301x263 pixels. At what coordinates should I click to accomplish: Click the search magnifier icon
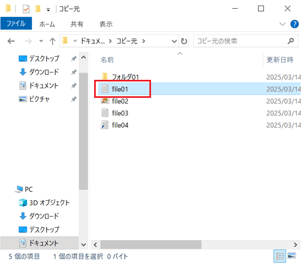click(291, 41)
